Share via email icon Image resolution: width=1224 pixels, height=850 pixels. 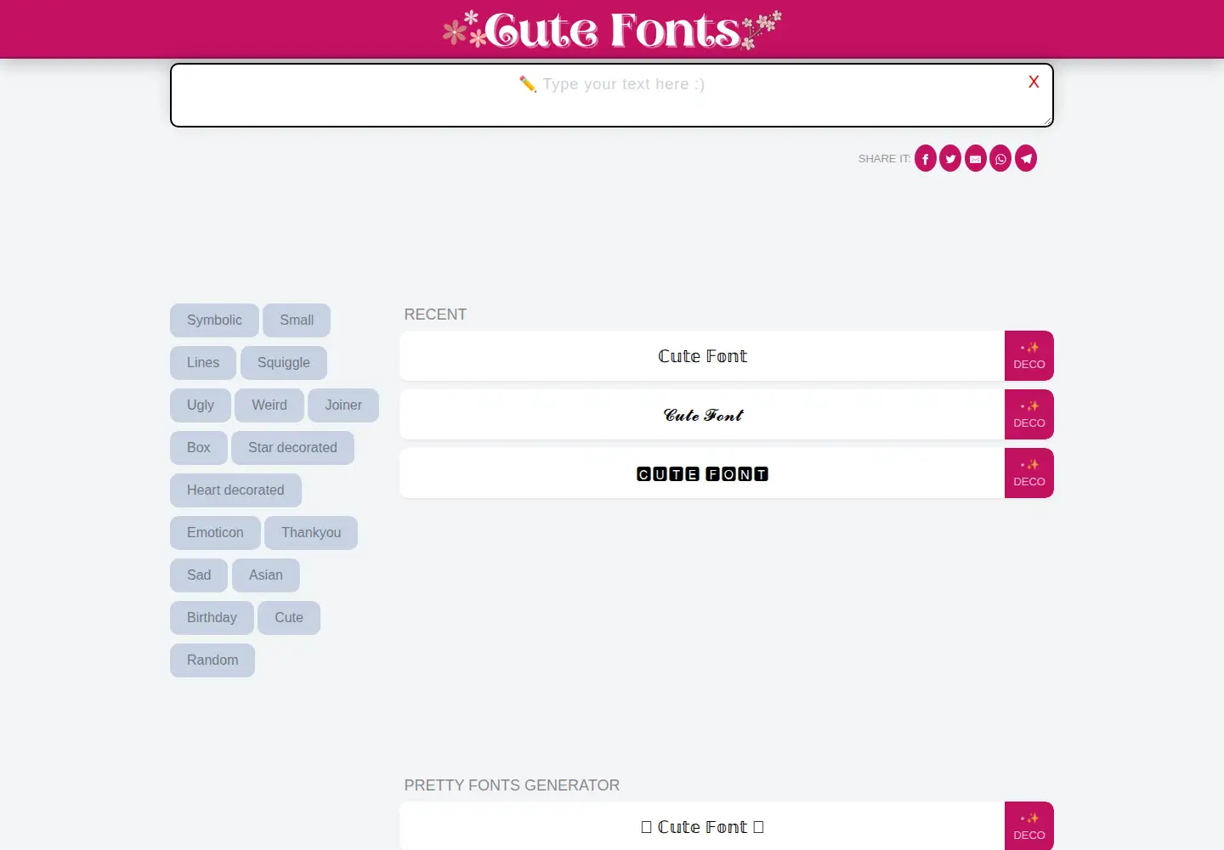click(x=976, y=158)
